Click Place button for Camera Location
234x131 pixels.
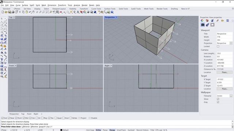point(224,72)
